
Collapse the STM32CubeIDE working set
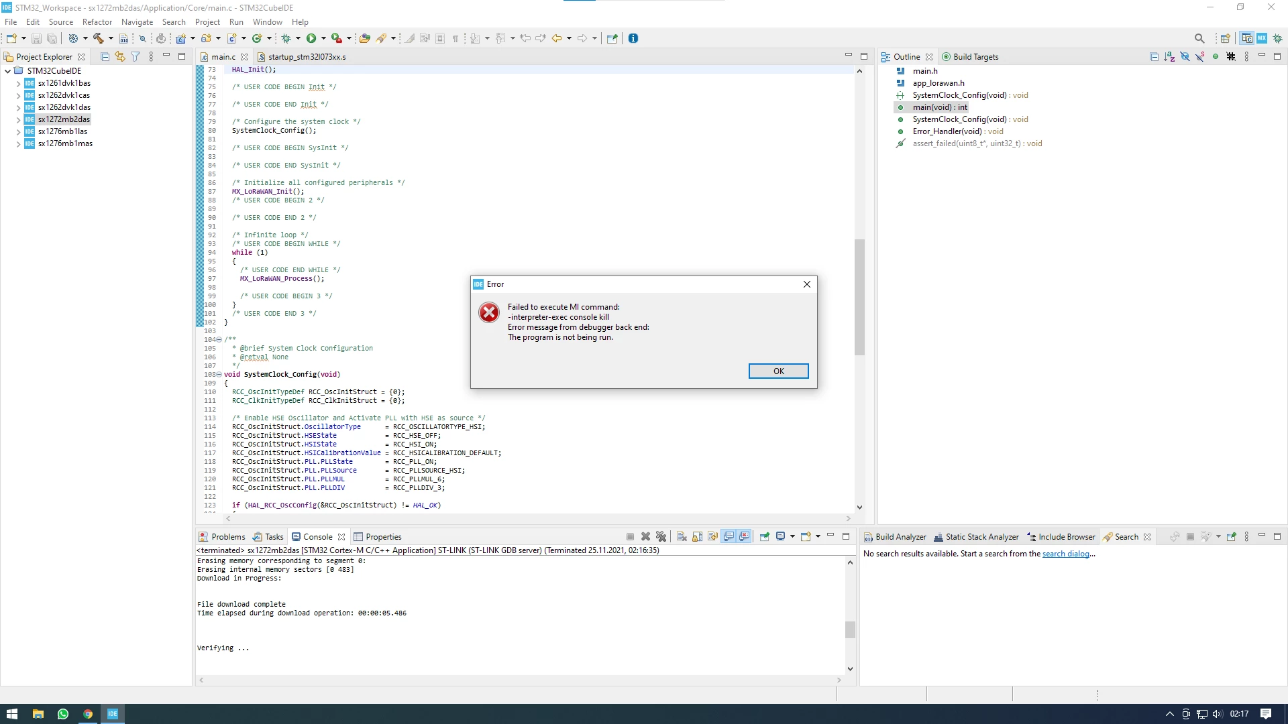pyautogui.click(x=7, y=71)
